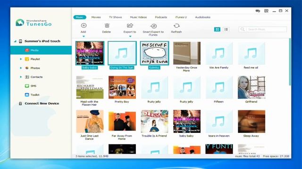
Task: Select the Fifteen track thumbnail
Action: point(219,87)
